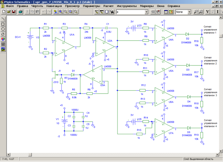Select the Draw Box tool

pyautogui.click(x=3, y=24)
